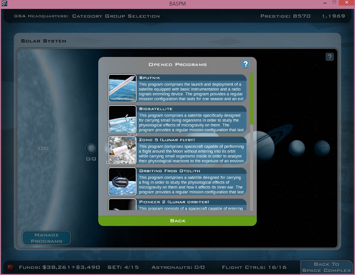Click the Prestige: 8570 readout

tap(285, 16)
